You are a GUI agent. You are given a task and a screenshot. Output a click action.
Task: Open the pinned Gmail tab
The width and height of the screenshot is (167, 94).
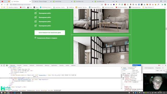[x=9, y=2]
